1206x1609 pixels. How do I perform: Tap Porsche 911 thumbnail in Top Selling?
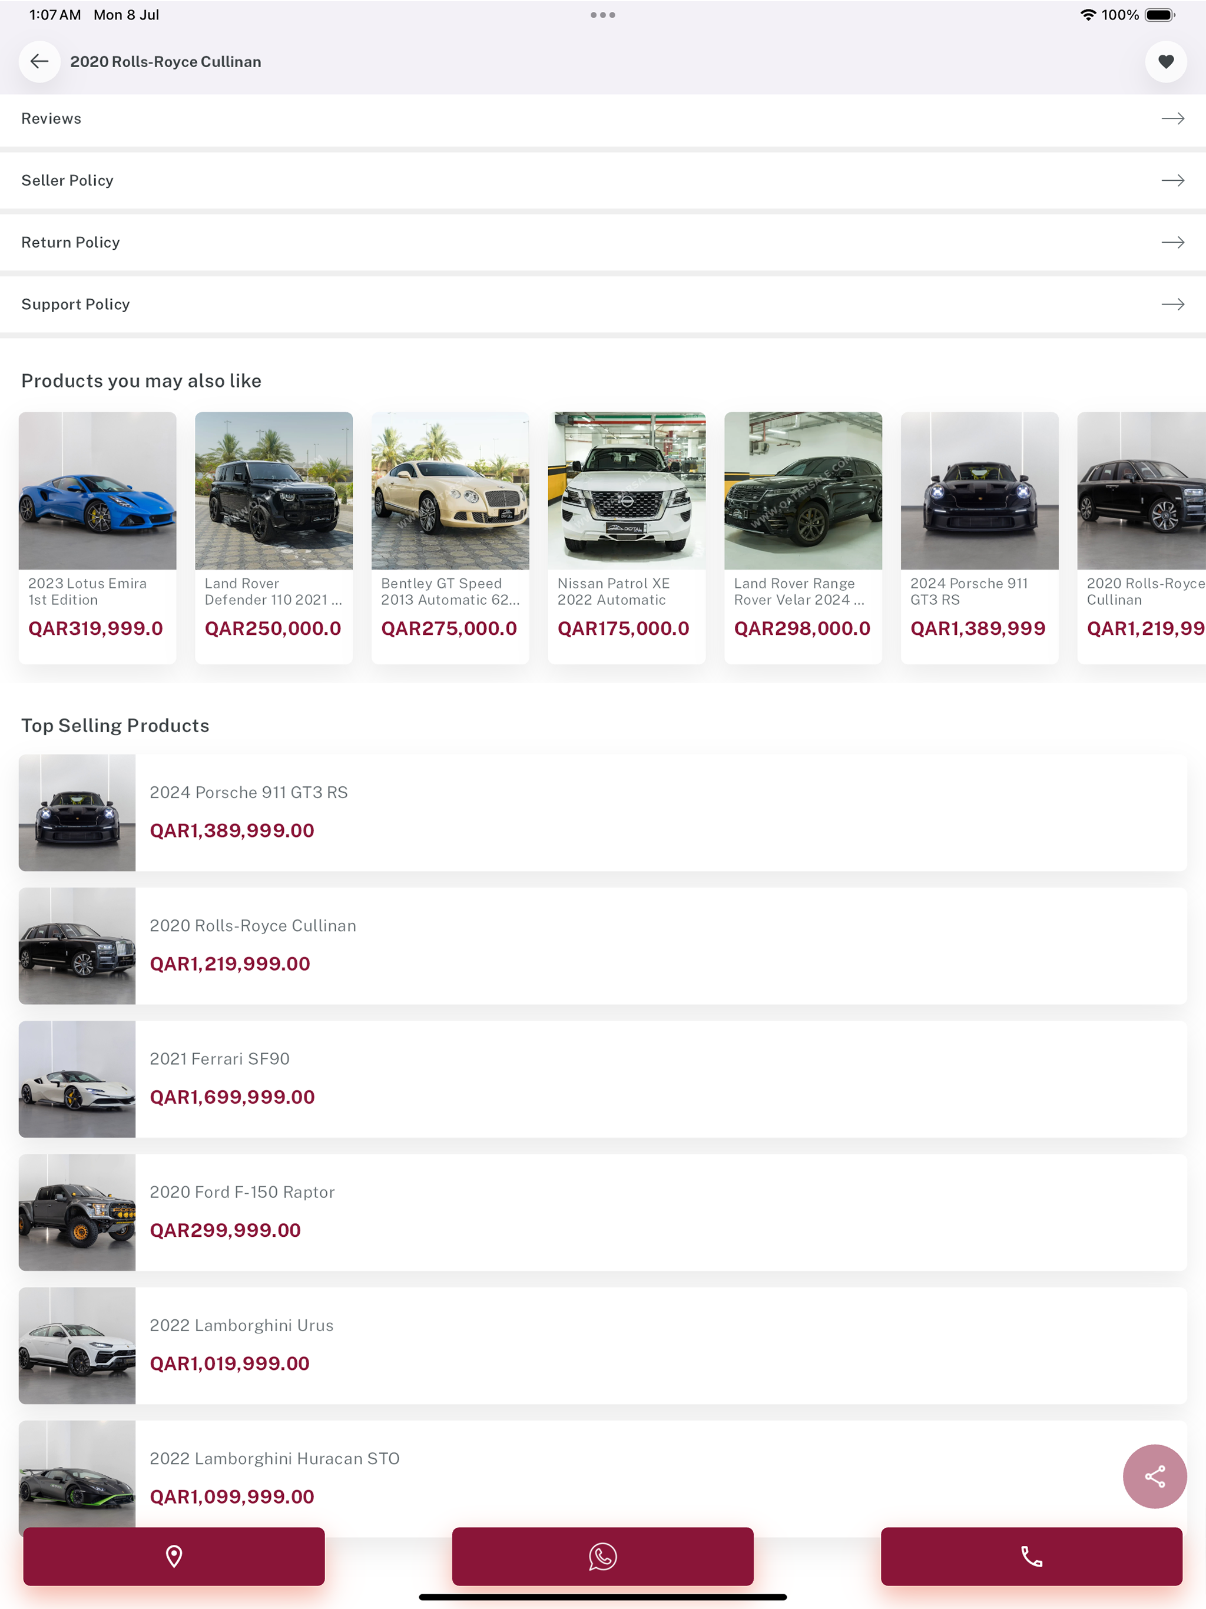[77, 813]
